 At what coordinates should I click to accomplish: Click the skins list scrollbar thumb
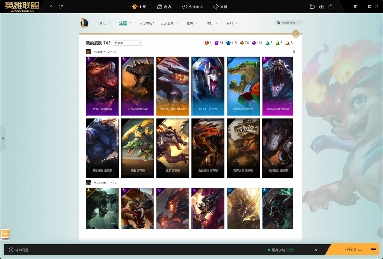(294, 52)
